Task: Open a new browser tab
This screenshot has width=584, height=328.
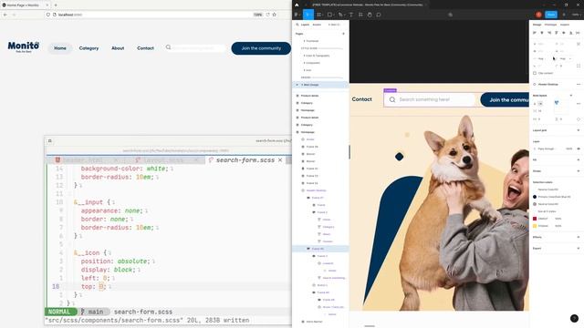Action: tap(56, 5)
